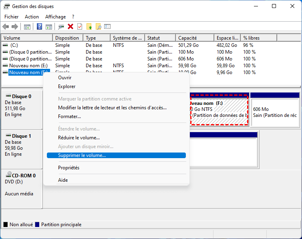Select the 606 Mo recovery partition block
This screenshot has height=239, width=302.
pos(274,112)
